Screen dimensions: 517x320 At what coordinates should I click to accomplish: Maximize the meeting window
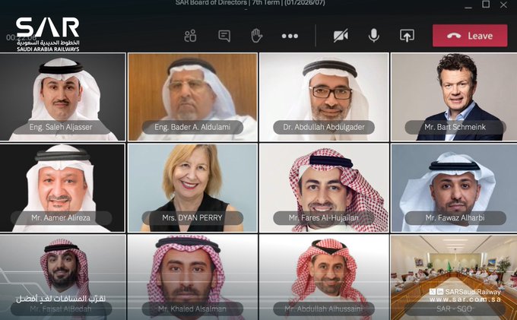point(486,5)
